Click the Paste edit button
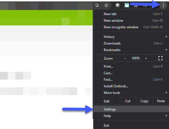Viewport: 169px width, 129px height. coord(161,101)
